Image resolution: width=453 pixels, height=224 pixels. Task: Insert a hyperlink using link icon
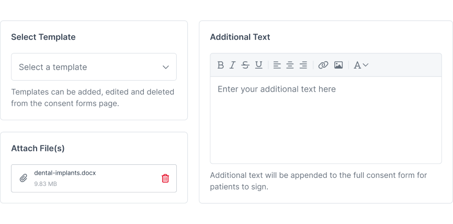coord(323,65)
